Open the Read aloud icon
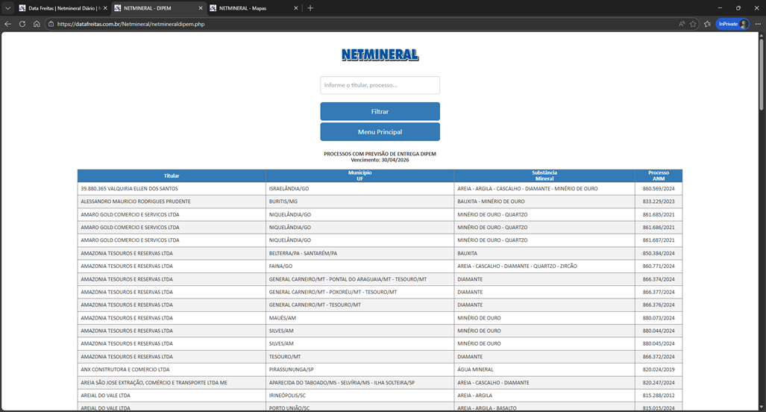Image resolution: width=766 pixels, height=412 pixels. coord(682,24)
